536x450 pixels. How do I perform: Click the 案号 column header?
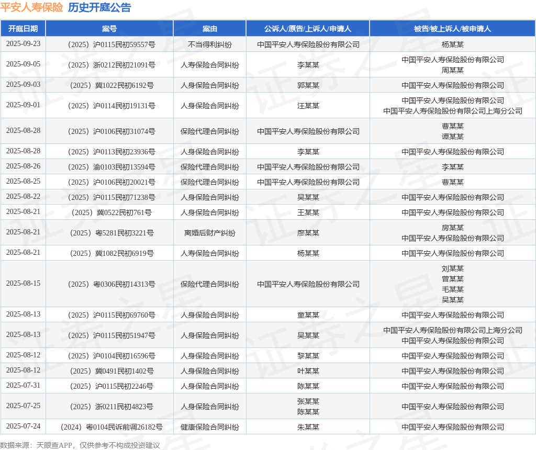[x=109, y=29]
